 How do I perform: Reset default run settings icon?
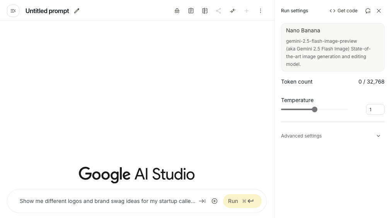tap(368, 11)
